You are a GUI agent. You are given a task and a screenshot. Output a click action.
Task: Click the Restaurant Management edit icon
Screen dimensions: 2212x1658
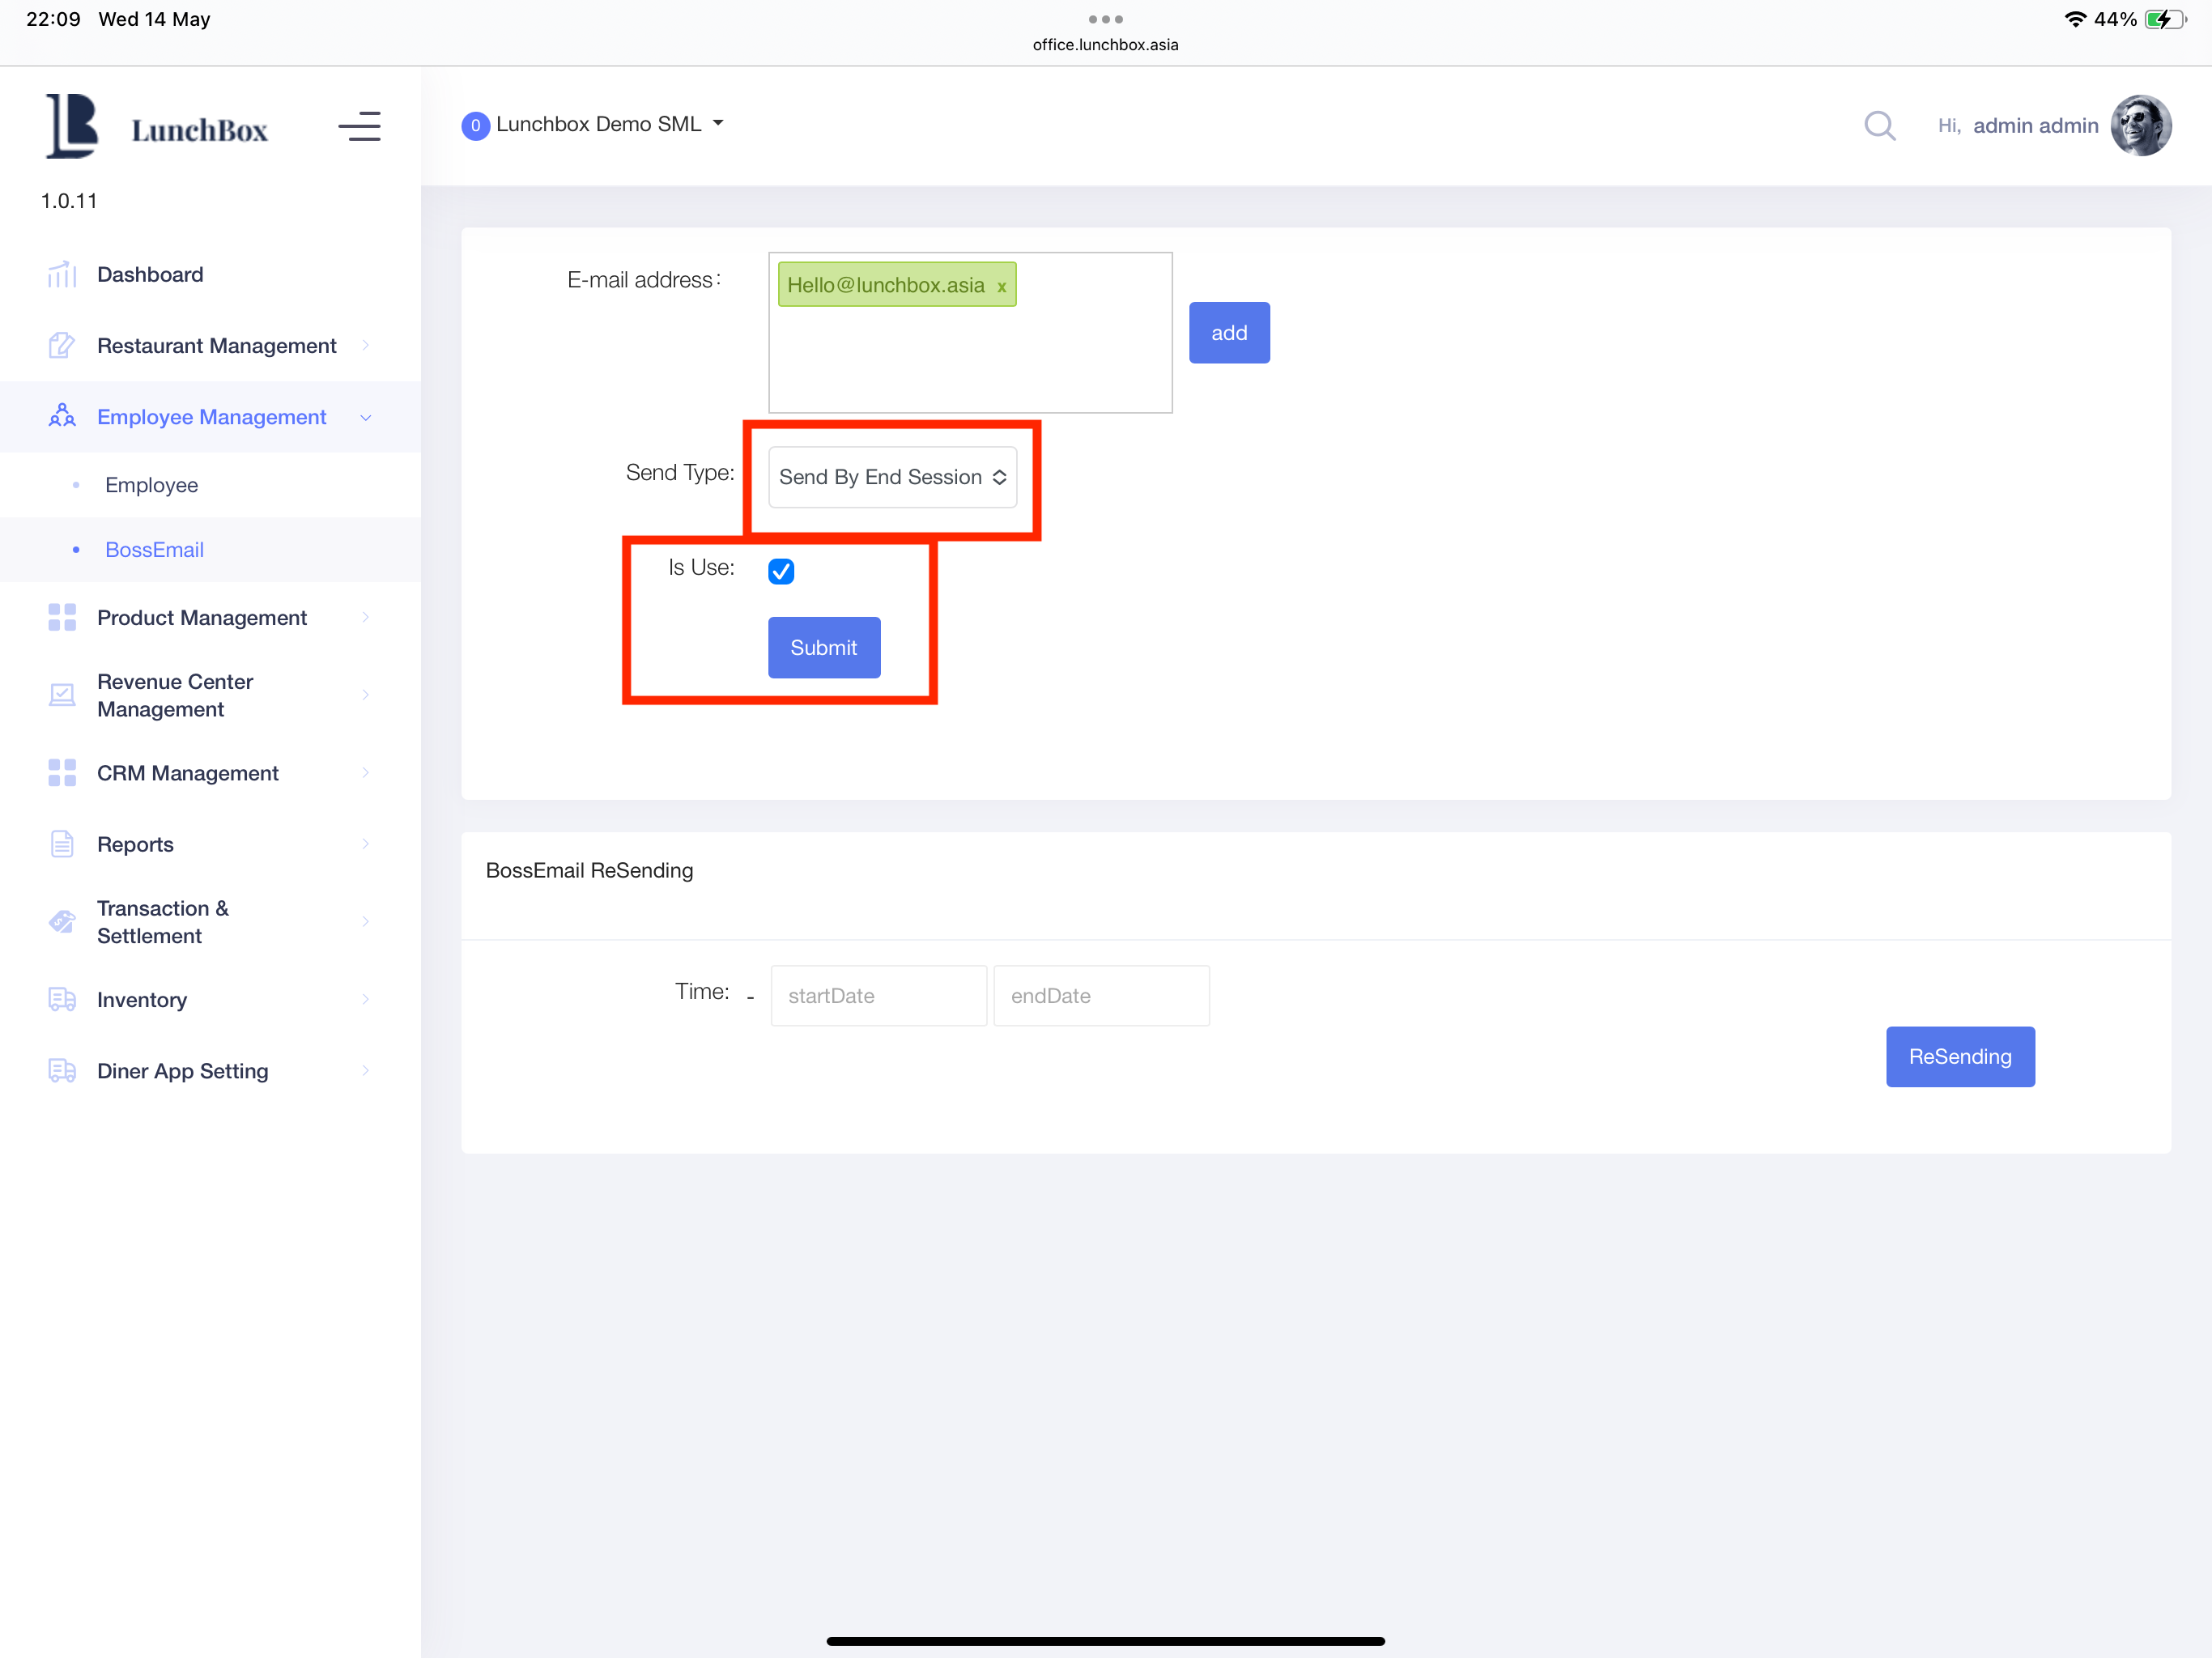pyautogui.click(x=62, y=346)
